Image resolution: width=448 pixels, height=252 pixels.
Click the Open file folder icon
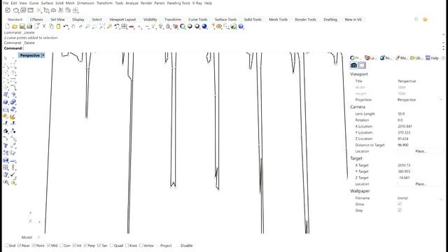pos(15,27)
